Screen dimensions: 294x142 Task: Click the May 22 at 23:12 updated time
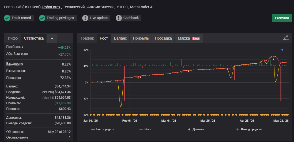[x=59, y=132]
